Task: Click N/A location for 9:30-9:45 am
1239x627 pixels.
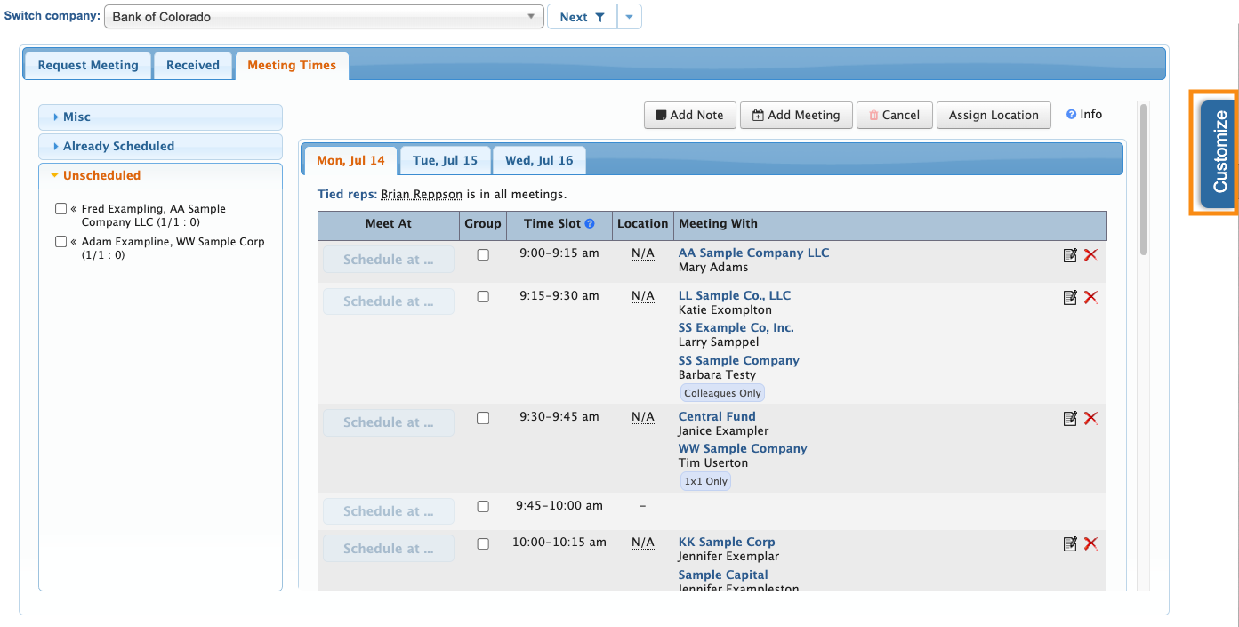Action: (x=643, y=417)
